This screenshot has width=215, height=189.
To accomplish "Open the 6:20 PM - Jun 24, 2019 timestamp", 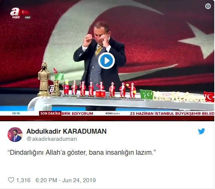I will [66, 180].
